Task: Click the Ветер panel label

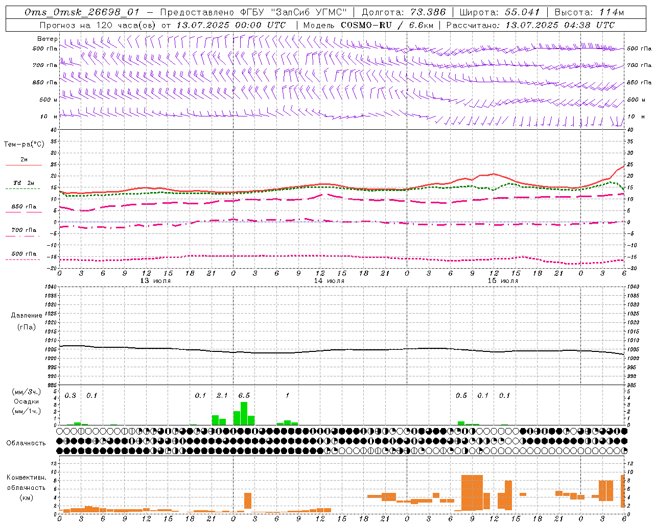Action: pyautogui.click(x=48, y=39)
